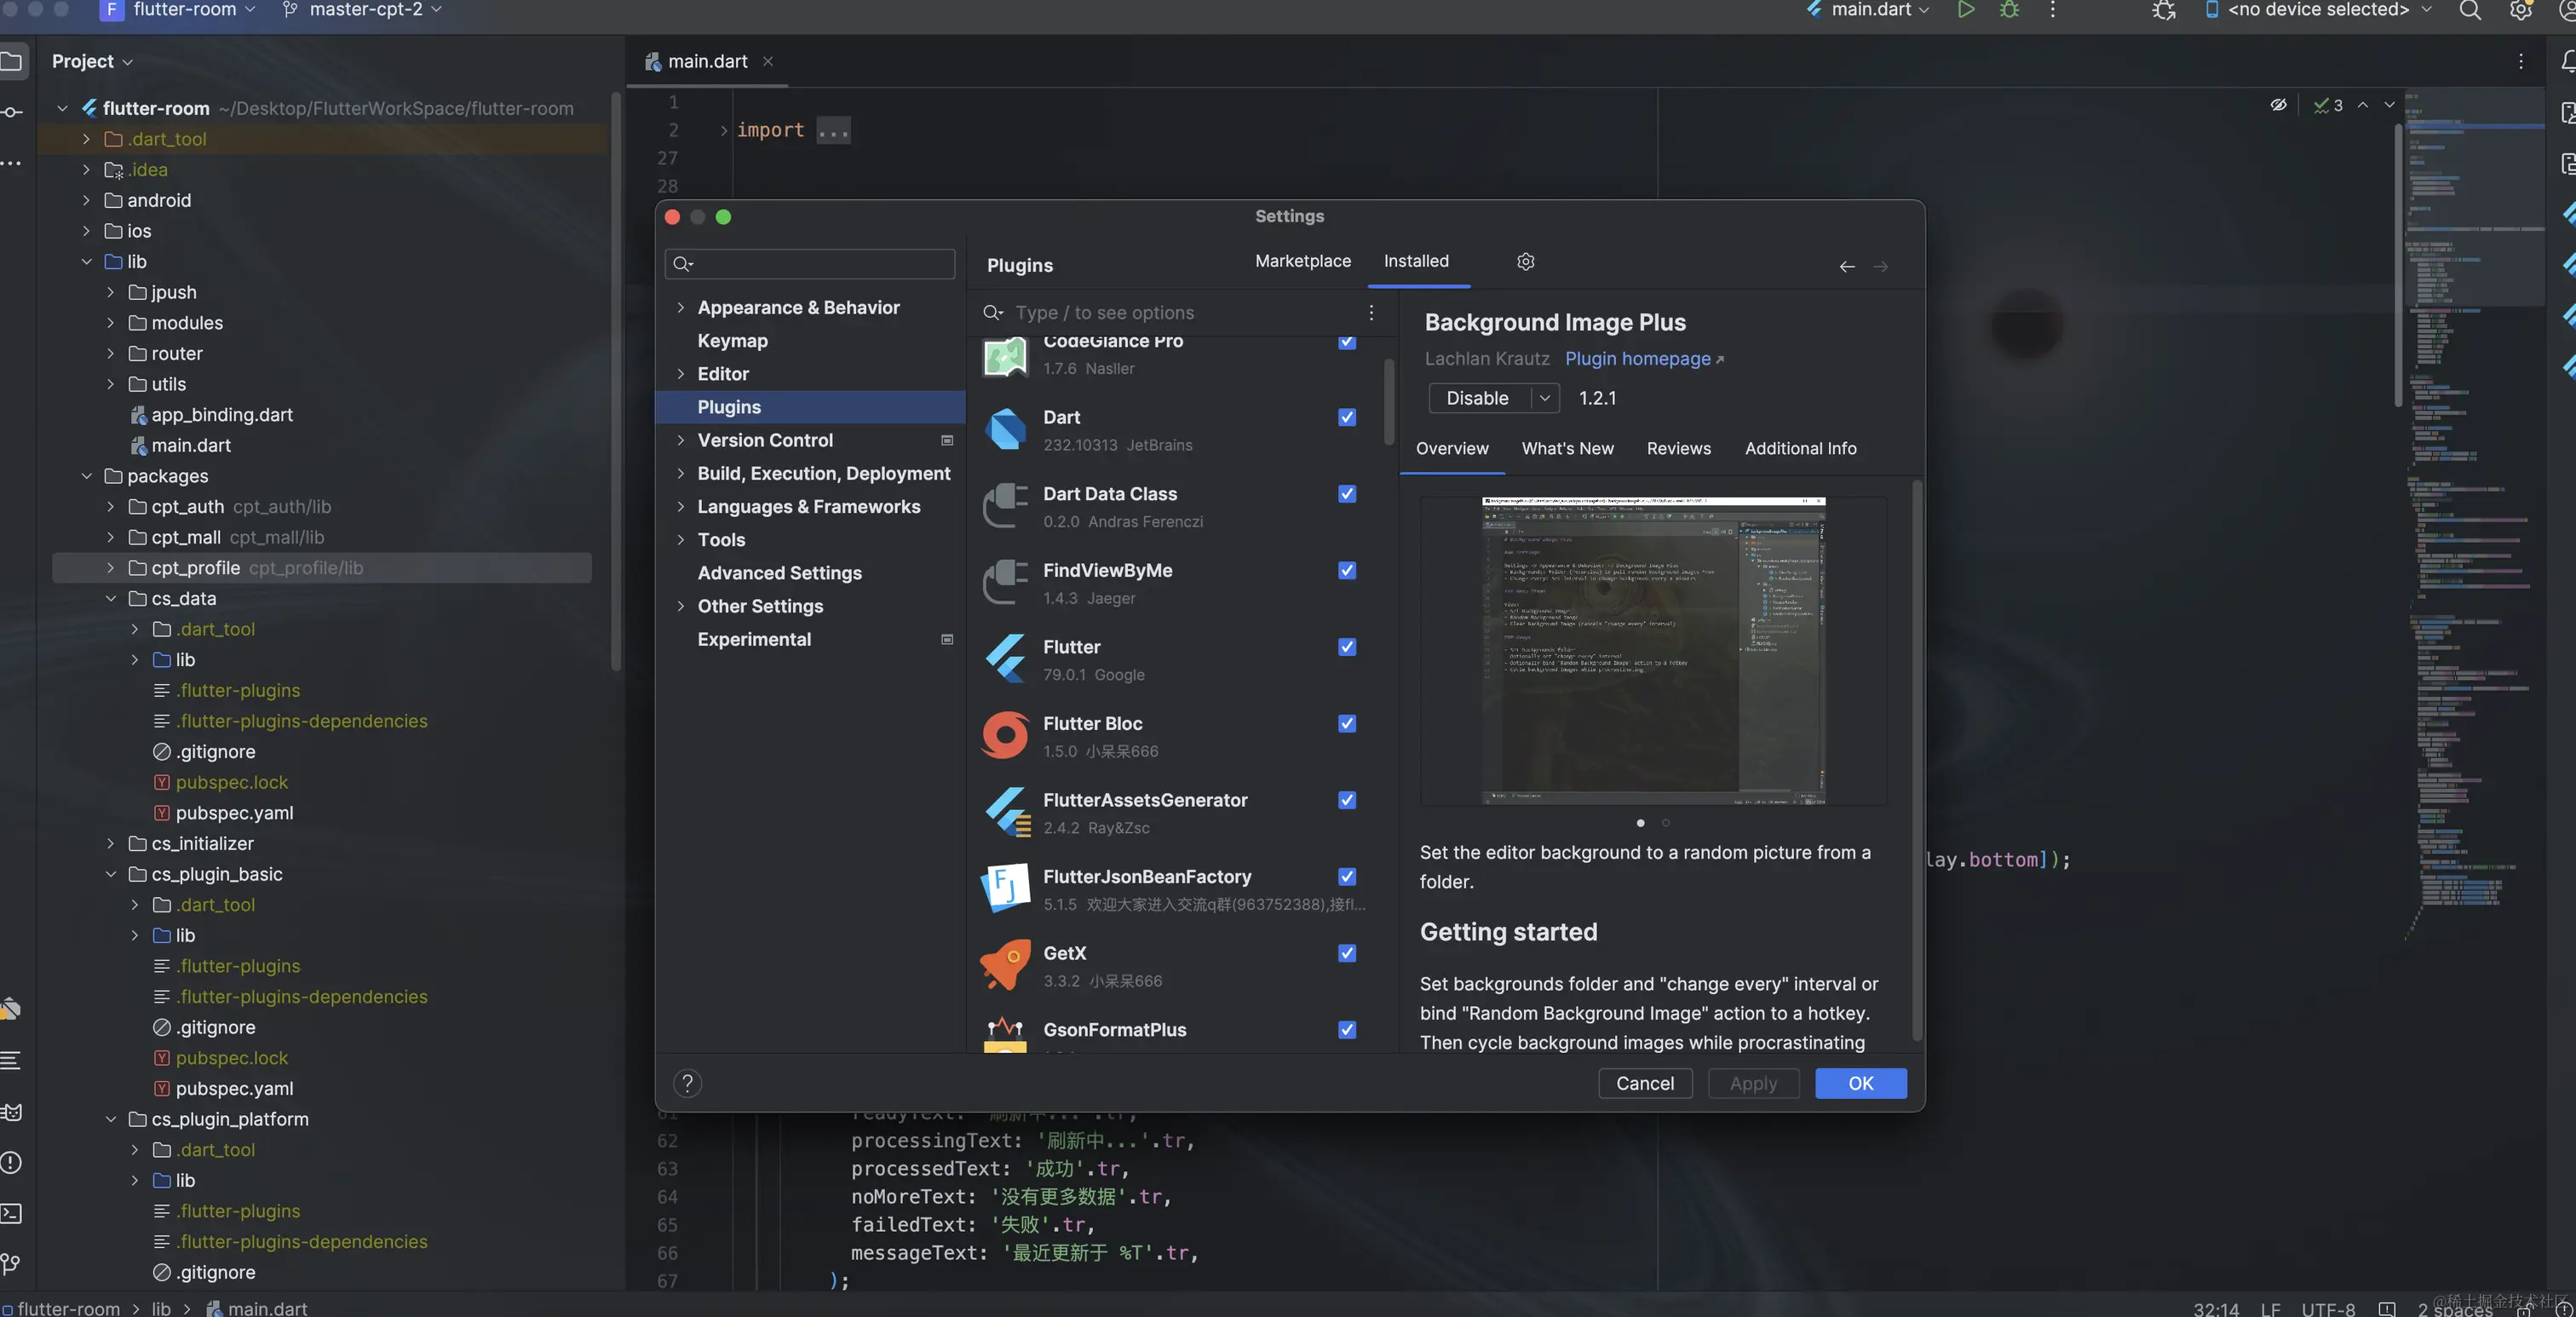The image size is (2576, 1317).
Task: Click the Flutter Attach debugger icon
Action: click(2164, 11)
